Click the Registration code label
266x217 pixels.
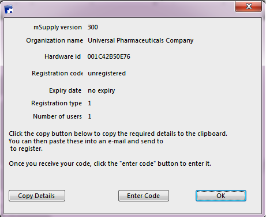pyautogui.click(x=57, y=73)
